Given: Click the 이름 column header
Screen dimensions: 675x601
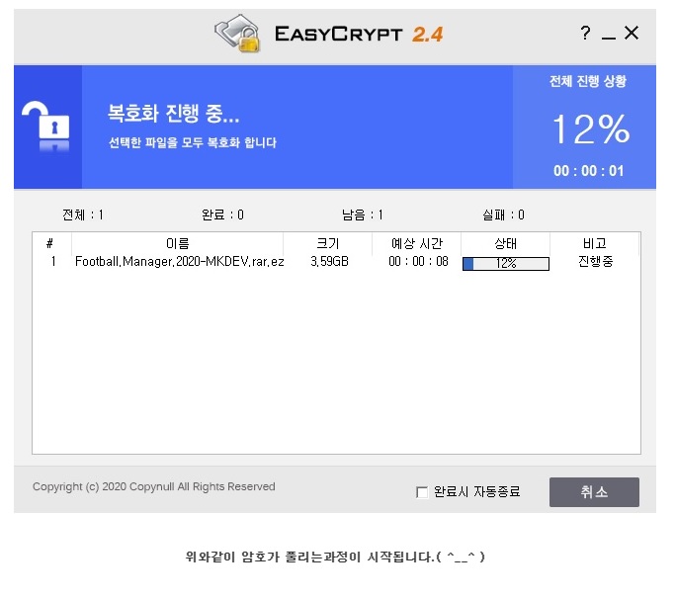Looking at the screenshot, I should click(x=177, y=244).
